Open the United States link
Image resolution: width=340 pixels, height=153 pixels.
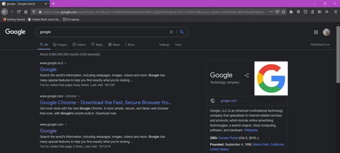(219, 149)
